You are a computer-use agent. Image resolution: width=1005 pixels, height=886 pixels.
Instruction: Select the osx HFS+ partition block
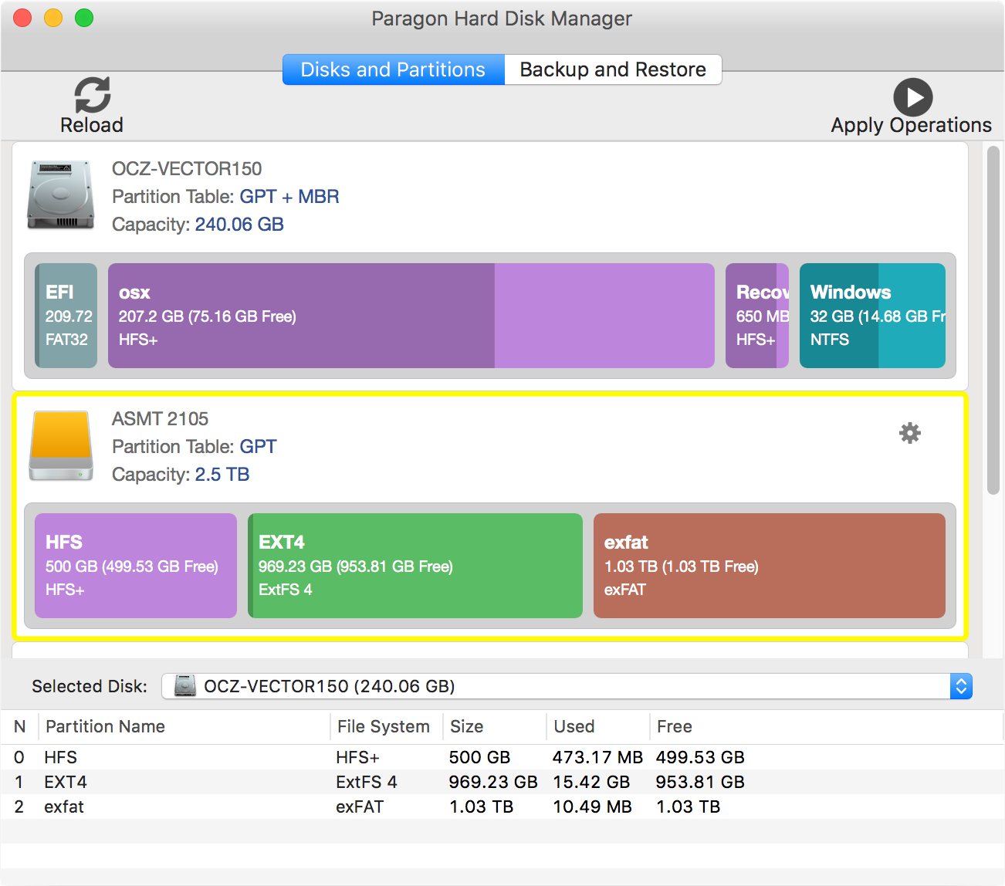(411, 316)
